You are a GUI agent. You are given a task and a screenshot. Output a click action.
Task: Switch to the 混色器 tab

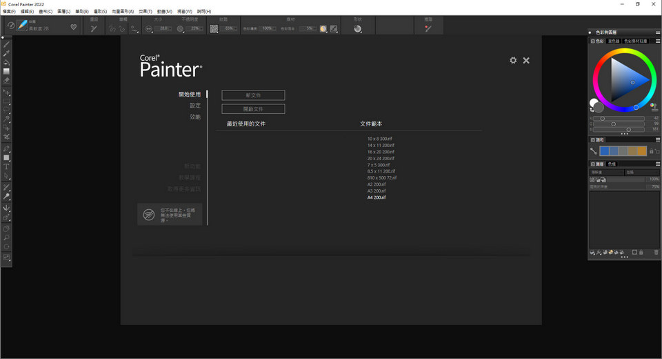click(614, 41)
